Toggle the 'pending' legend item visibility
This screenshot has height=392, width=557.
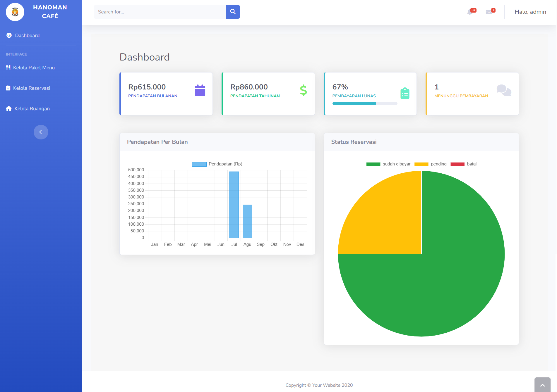(x=430, y=164)
